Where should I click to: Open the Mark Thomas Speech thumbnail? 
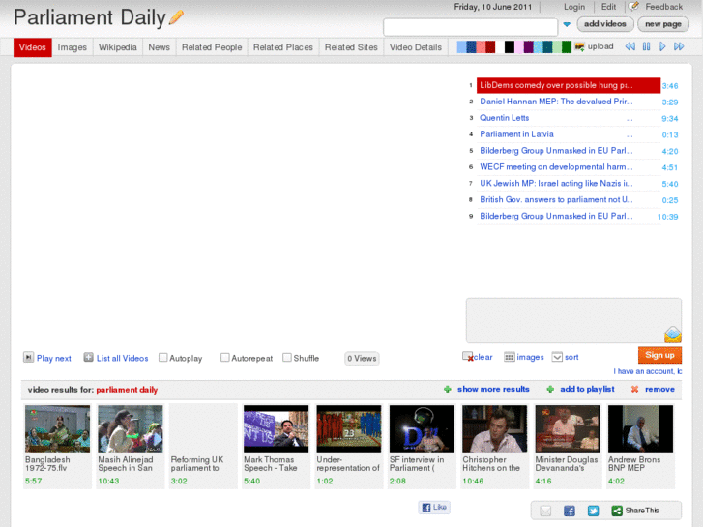[277, 428]
